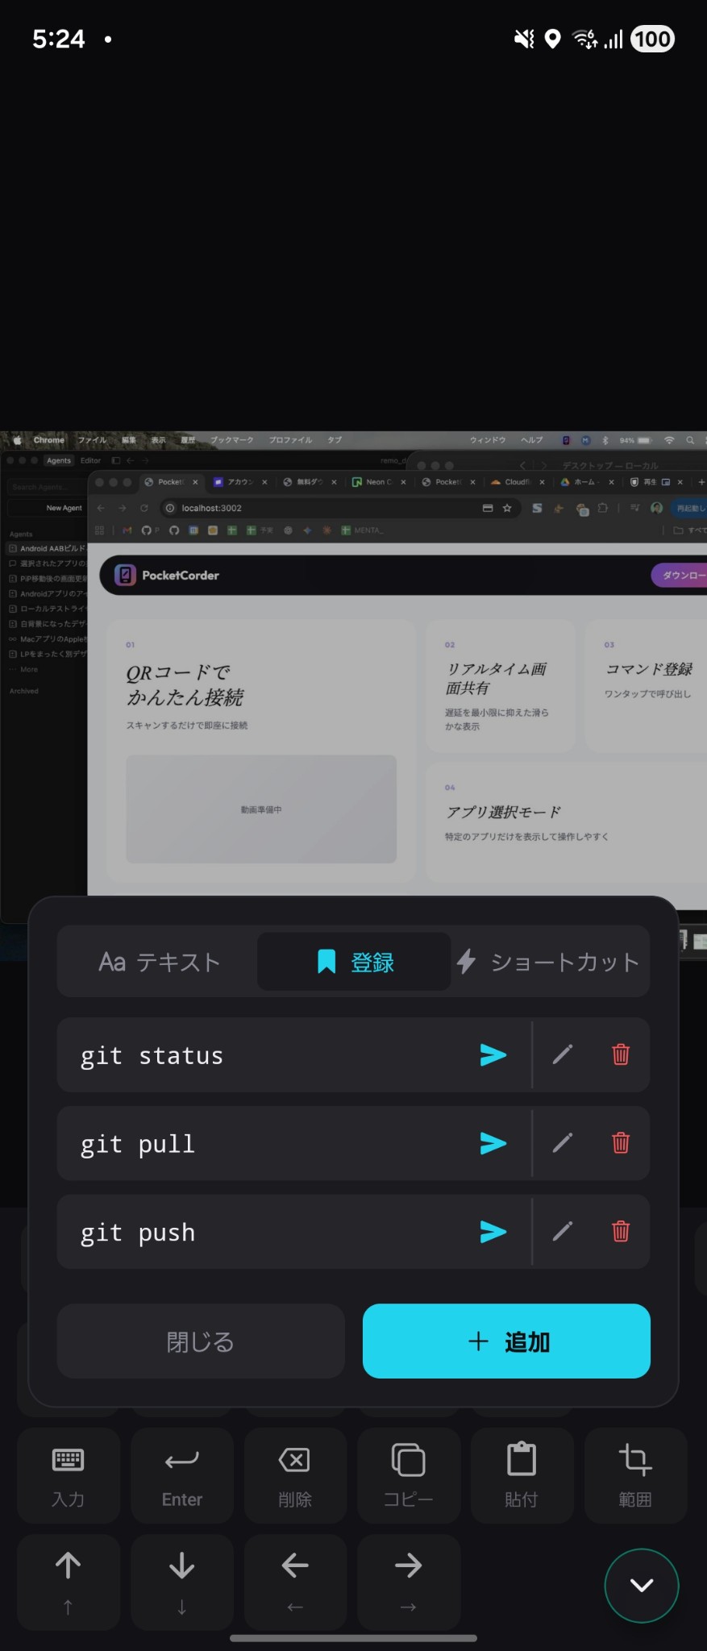Edit the git push entry
The height and width of the screenshot is (1651, 707).
tap(563, 1232)
